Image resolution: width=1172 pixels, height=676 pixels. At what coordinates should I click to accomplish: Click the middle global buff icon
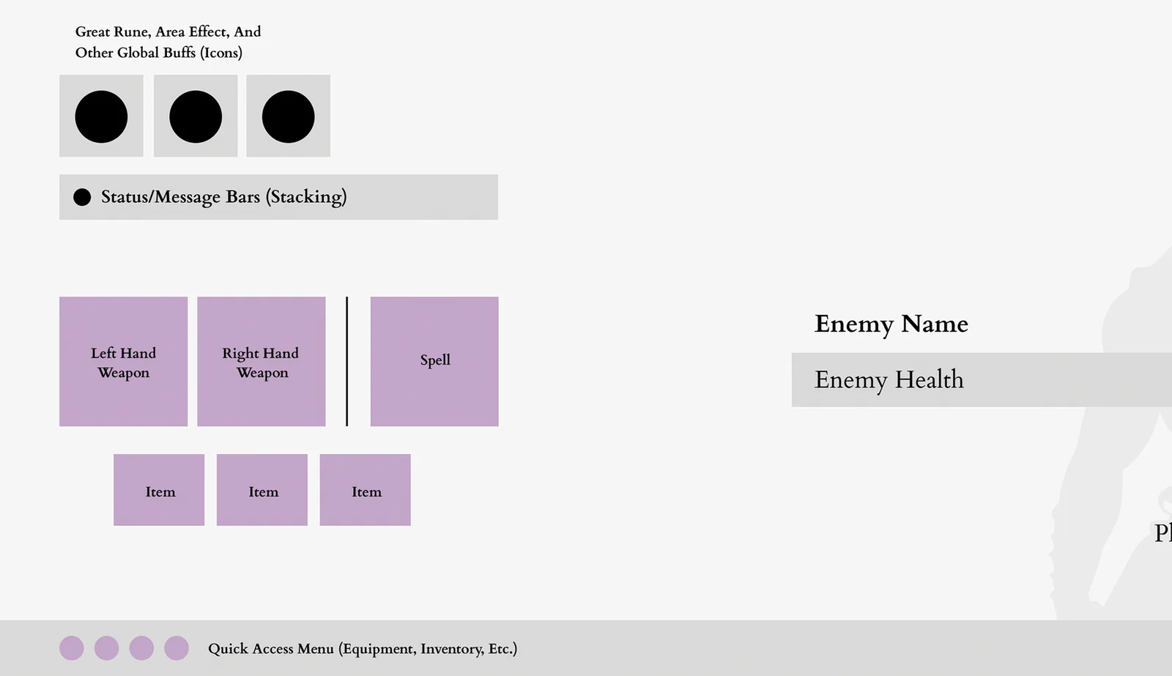[196, 116]
